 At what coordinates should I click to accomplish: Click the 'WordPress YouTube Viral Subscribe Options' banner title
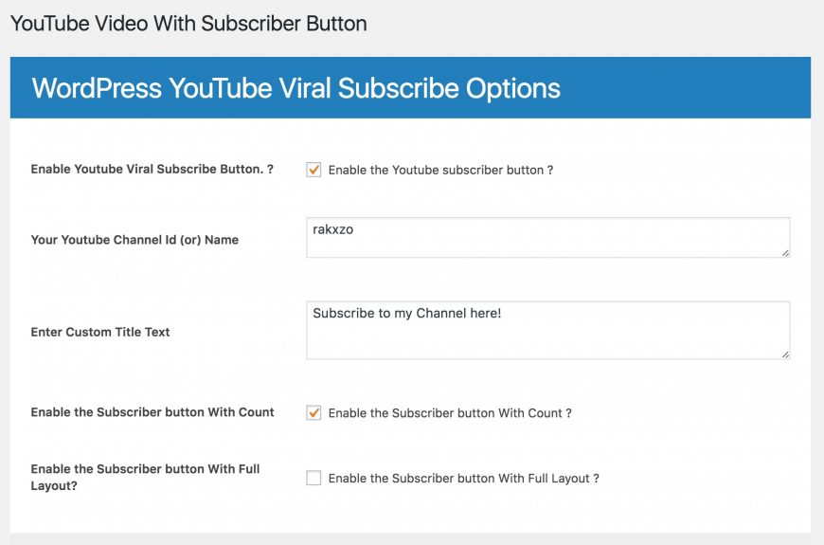[x=296, y=88]
